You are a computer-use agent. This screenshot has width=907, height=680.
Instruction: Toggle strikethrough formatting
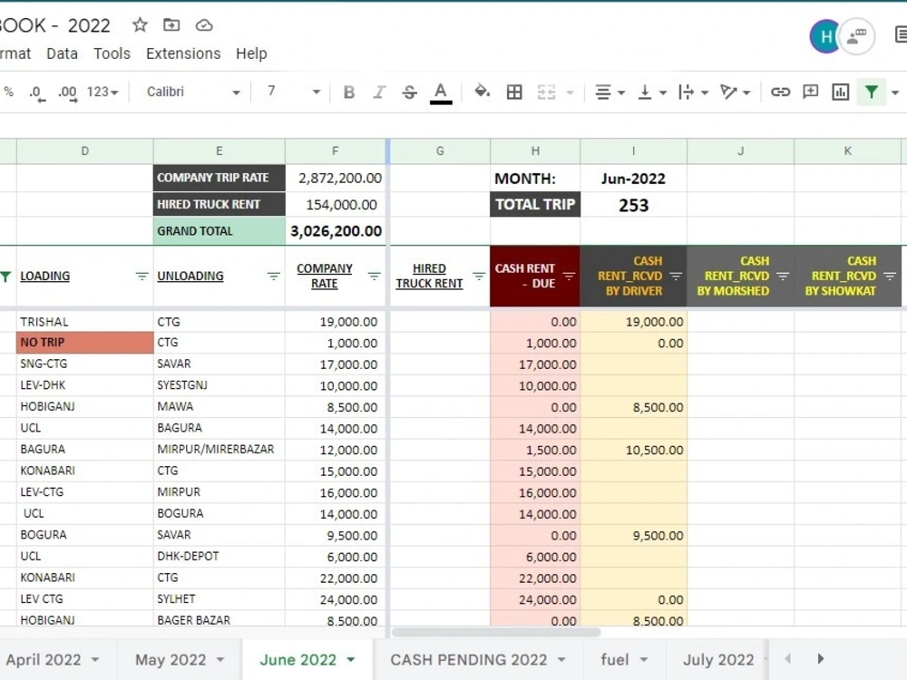click(410, 92)
